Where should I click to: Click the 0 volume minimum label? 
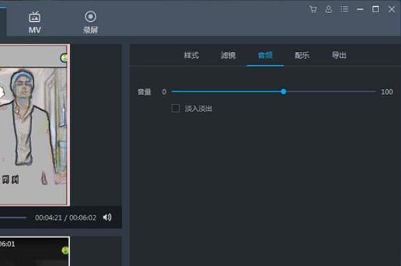[164, 92]
